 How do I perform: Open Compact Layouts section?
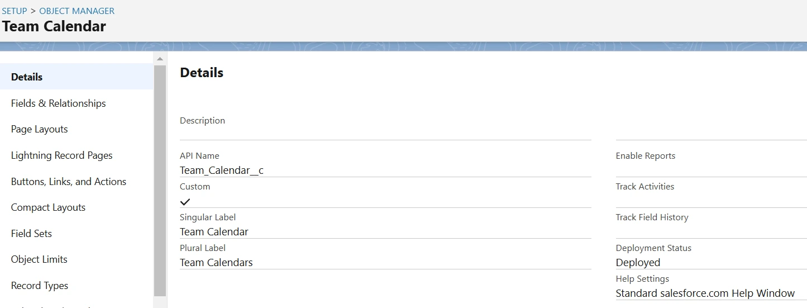pyautogui.click(x=48, y=207)
